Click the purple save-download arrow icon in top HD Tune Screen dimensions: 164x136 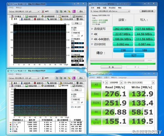[x=74, y=11]
